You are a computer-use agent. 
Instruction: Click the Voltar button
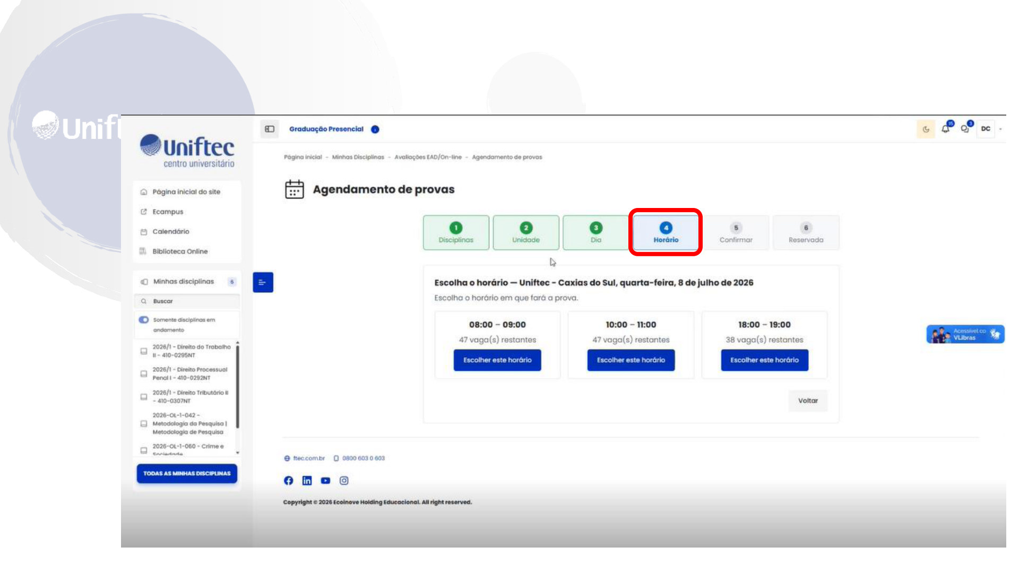tap(808, 401)
